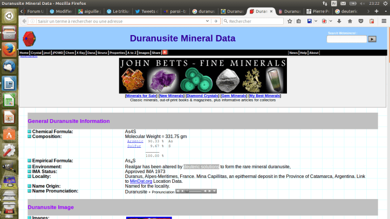The height and width of the screenshot is (219, 390).
Task: Open Crystal in the nav bar
Action: pos(36,53)
